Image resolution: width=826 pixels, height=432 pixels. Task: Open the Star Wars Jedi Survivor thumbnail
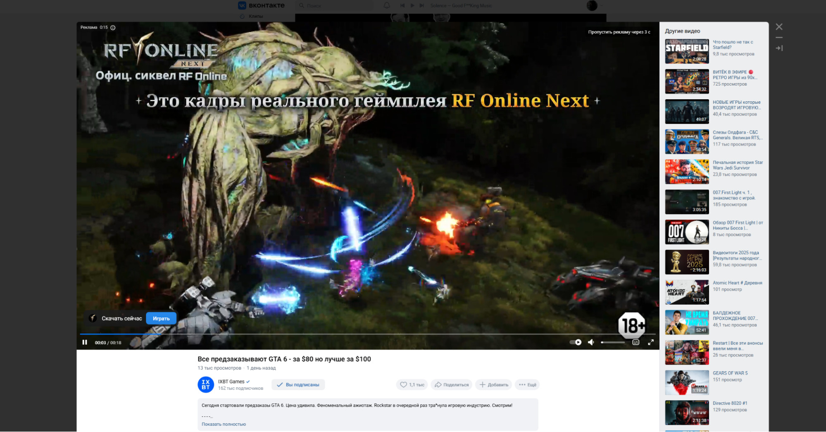687,172
